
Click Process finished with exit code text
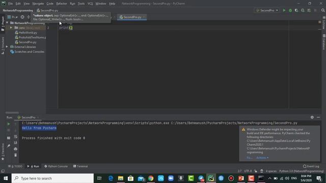(53, 138)
